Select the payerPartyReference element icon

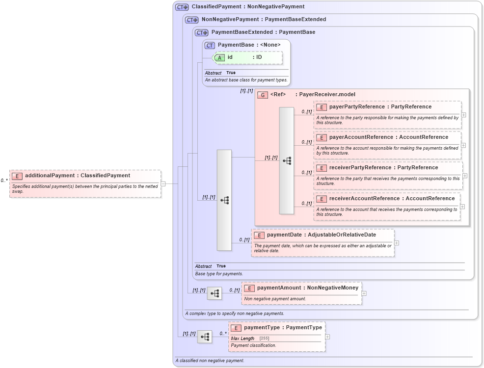click(322, 106)
